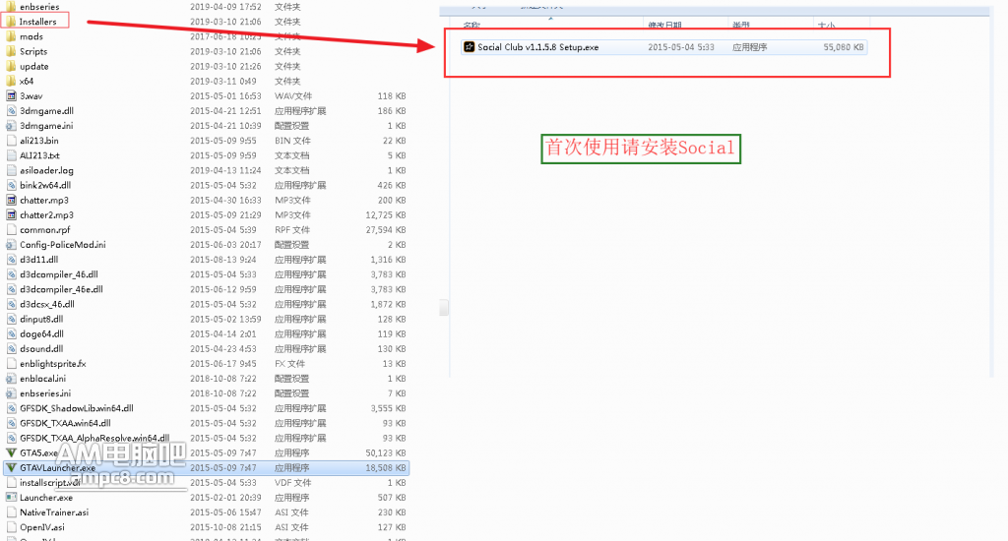Click the 2019-04-09 17:52 date of enbseries
The height and width of the screenshot is (541, 1008).
click(x=225, y=7)
